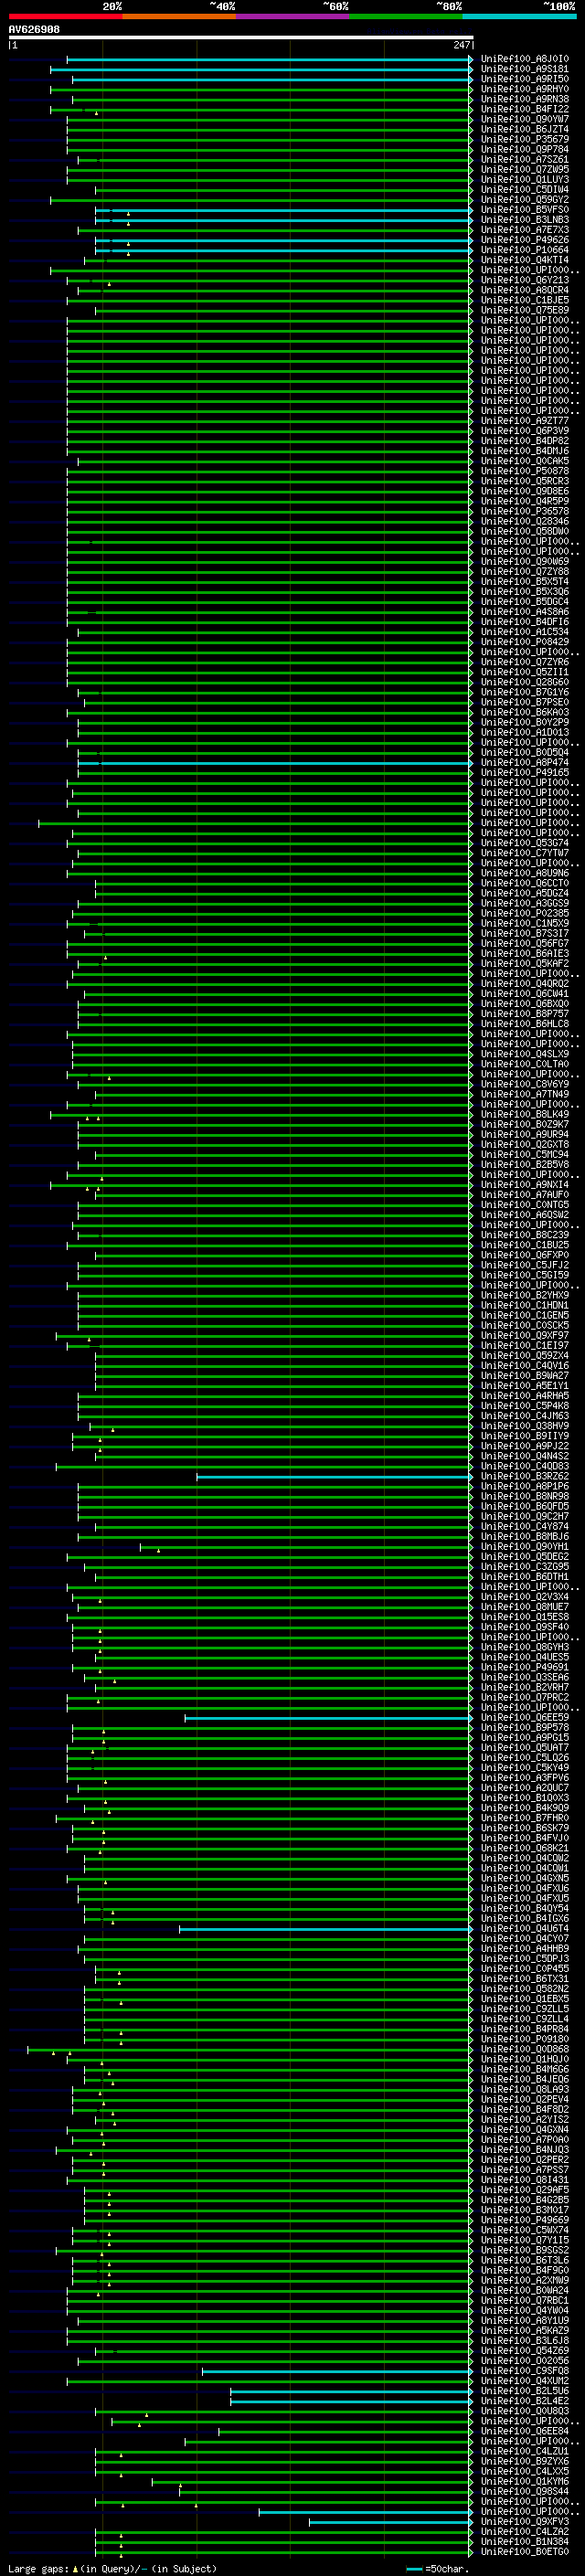
Task: Click the green ~80% legend segment
Action: coord(406,16)
